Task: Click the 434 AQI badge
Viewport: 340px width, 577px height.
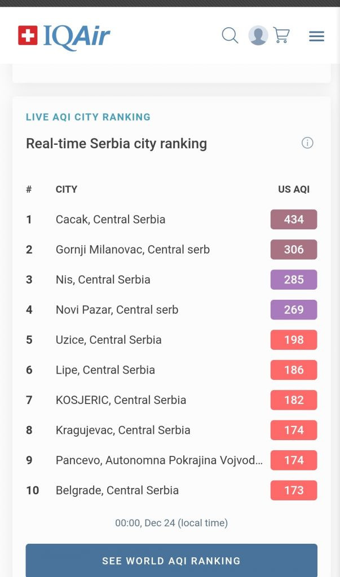Action: coord(294,220)
